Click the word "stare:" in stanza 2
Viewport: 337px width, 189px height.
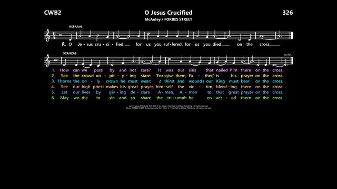pyautogui.click(x=146, y=76)
